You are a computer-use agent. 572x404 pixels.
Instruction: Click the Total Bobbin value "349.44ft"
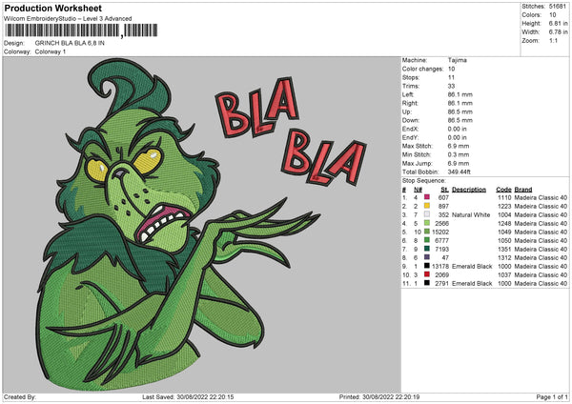tap(460, 172)
